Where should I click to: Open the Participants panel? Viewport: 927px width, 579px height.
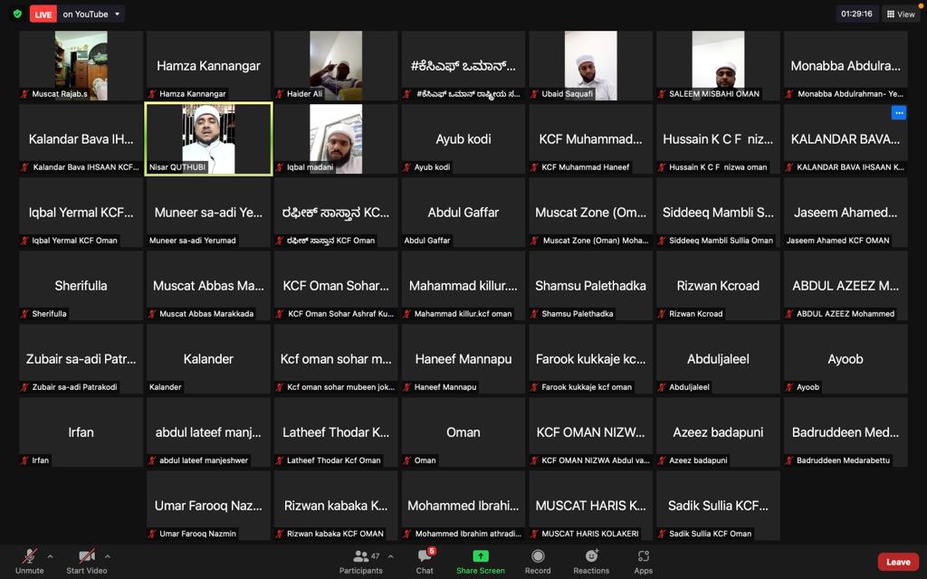click(x=361, y=561)
